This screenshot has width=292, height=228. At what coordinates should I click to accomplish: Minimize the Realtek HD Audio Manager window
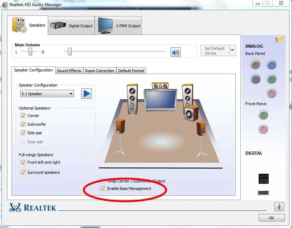pyautogui.click(x=258, y=3)
